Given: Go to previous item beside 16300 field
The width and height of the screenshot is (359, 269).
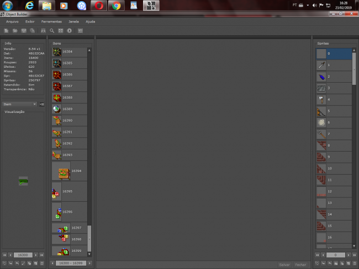Looking at the screenshot, I should coord(10,255).
